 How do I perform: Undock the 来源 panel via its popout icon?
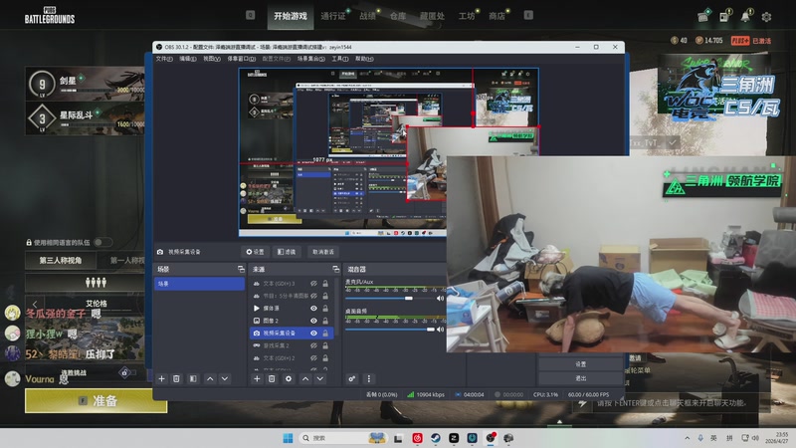pos(335,269)
